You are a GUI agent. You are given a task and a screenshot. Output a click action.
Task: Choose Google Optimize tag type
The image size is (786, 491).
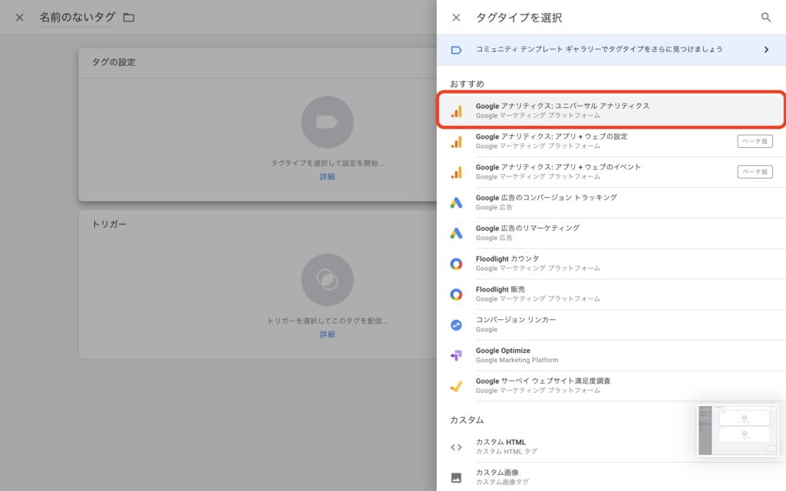click(x=611, y=355)
